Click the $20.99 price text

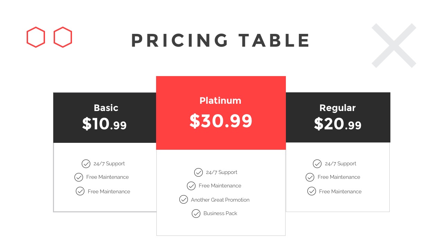coord(338,124)
